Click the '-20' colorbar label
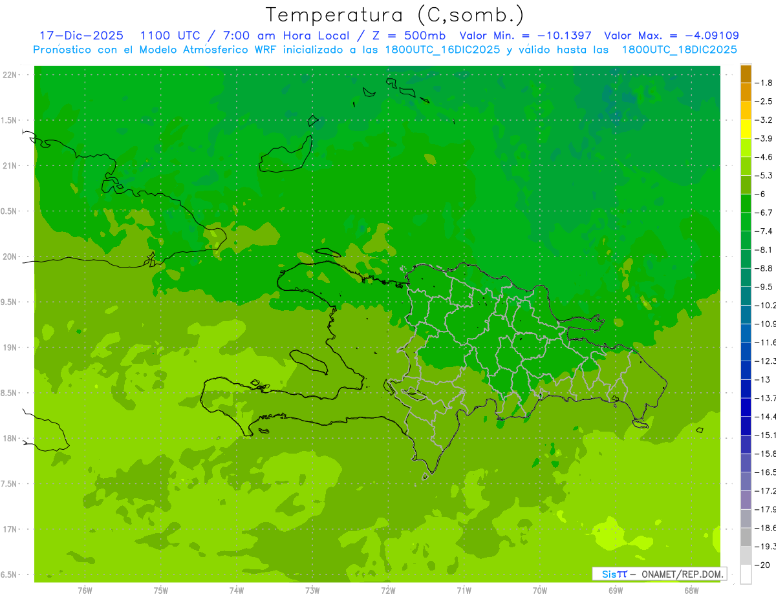Screen dimensions: 776x599 (762, 565)
